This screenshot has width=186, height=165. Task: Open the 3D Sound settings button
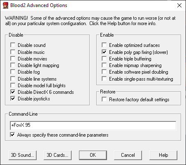click(23, 155)
